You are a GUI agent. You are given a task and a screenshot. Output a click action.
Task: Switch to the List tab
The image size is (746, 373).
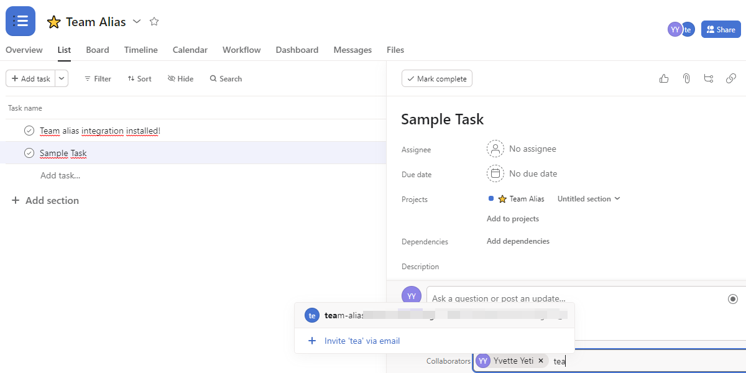(64, 50)
